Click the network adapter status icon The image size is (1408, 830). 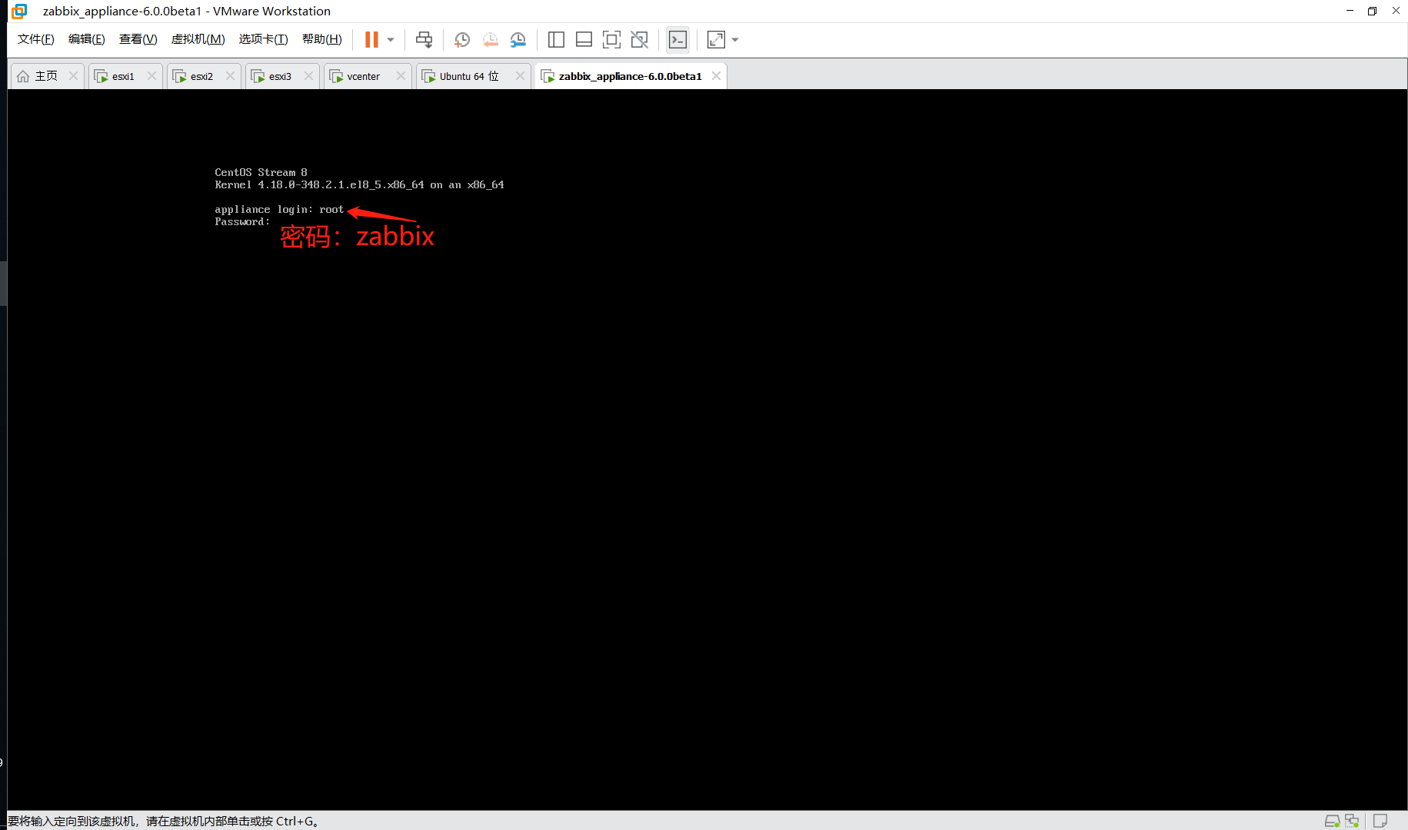(1352, 821)
